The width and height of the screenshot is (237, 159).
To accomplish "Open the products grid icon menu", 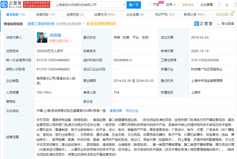I will click(150, 4).
